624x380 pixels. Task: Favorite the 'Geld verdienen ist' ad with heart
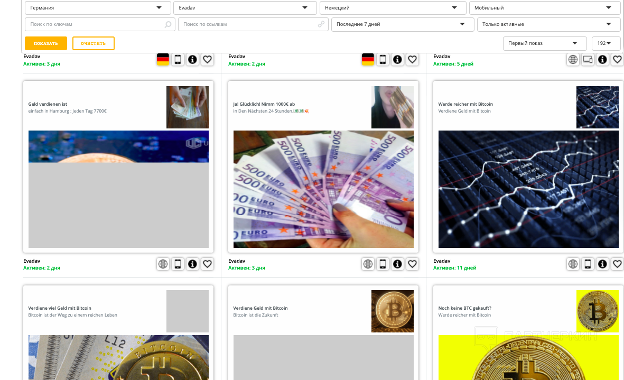pos(207,264)
